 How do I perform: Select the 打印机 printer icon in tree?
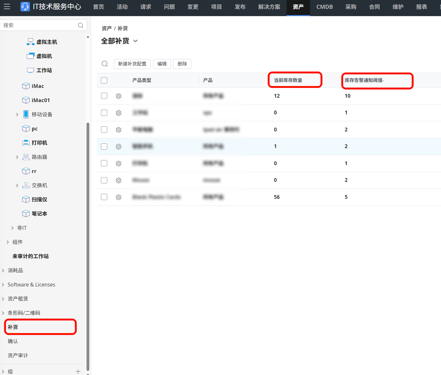(26, 143)
